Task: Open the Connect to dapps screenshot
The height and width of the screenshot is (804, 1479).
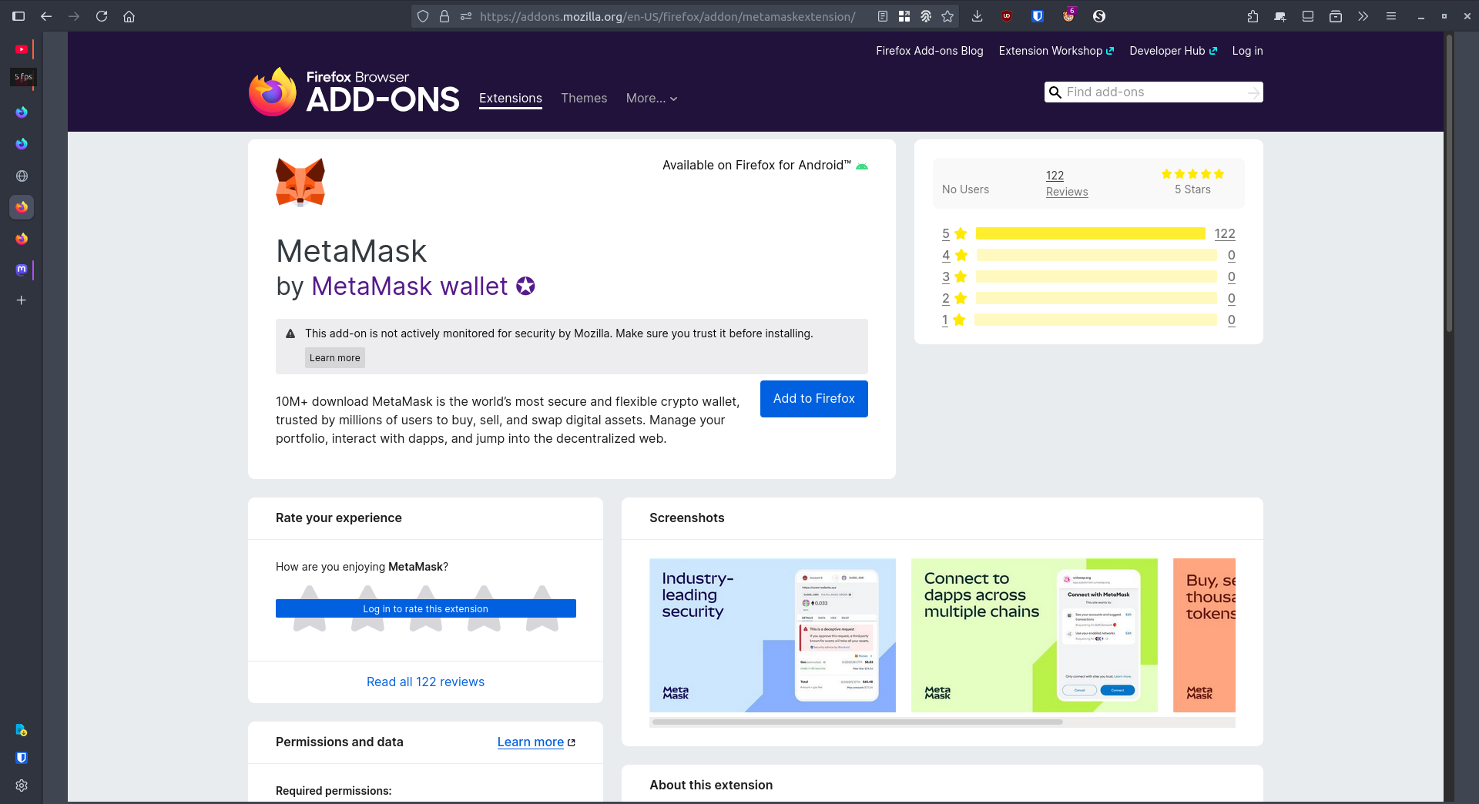Action: coord(1035,635)
